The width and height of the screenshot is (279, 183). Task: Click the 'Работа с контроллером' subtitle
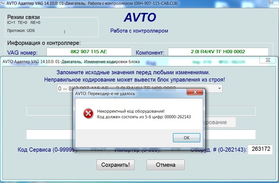pos(139,31)
